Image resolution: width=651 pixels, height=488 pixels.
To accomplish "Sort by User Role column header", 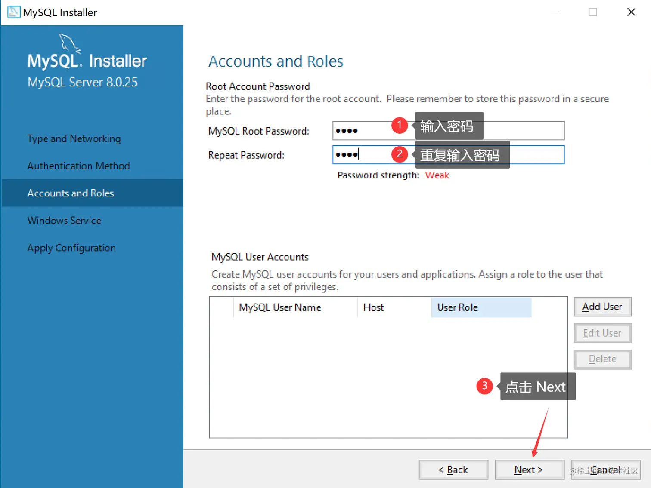I will pyautogui.click(x=481, y=307).
